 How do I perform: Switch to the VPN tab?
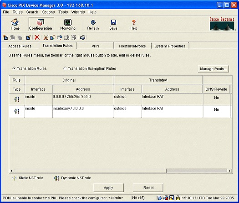tap(96, 46)
